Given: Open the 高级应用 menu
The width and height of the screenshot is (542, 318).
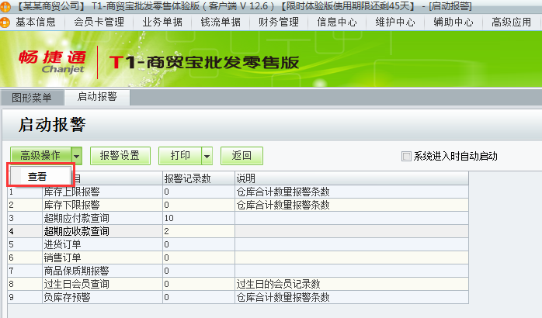Looking at the screenshot, I should click(x=512, y=22).
